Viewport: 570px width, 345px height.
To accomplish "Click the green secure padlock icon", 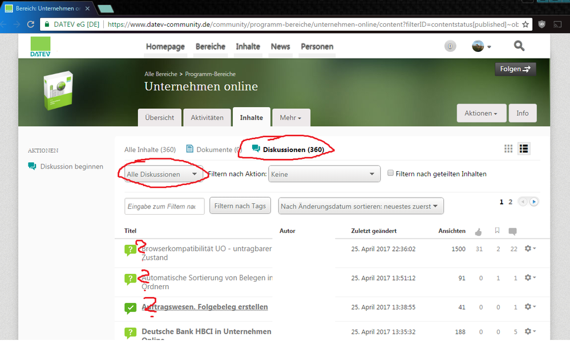I will (x=47, y=24).
